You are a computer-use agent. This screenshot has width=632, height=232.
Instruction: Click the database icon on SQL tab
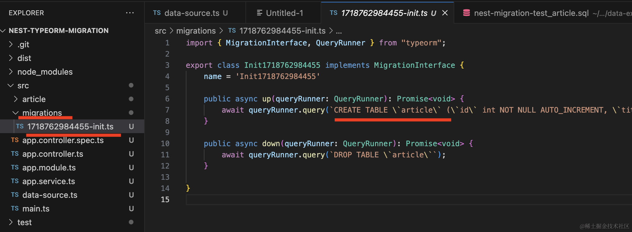tap(466, 13)
